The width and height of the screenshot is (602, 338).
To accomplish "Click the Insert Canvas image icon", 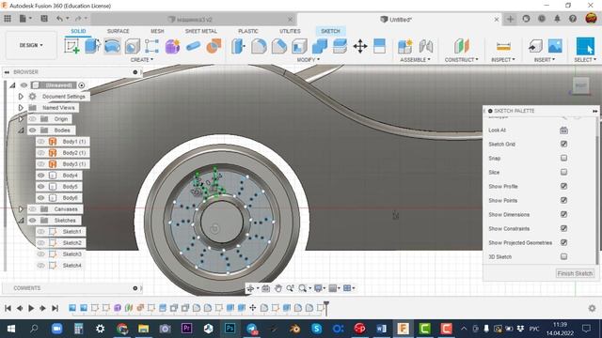I will tap(555, 46).
